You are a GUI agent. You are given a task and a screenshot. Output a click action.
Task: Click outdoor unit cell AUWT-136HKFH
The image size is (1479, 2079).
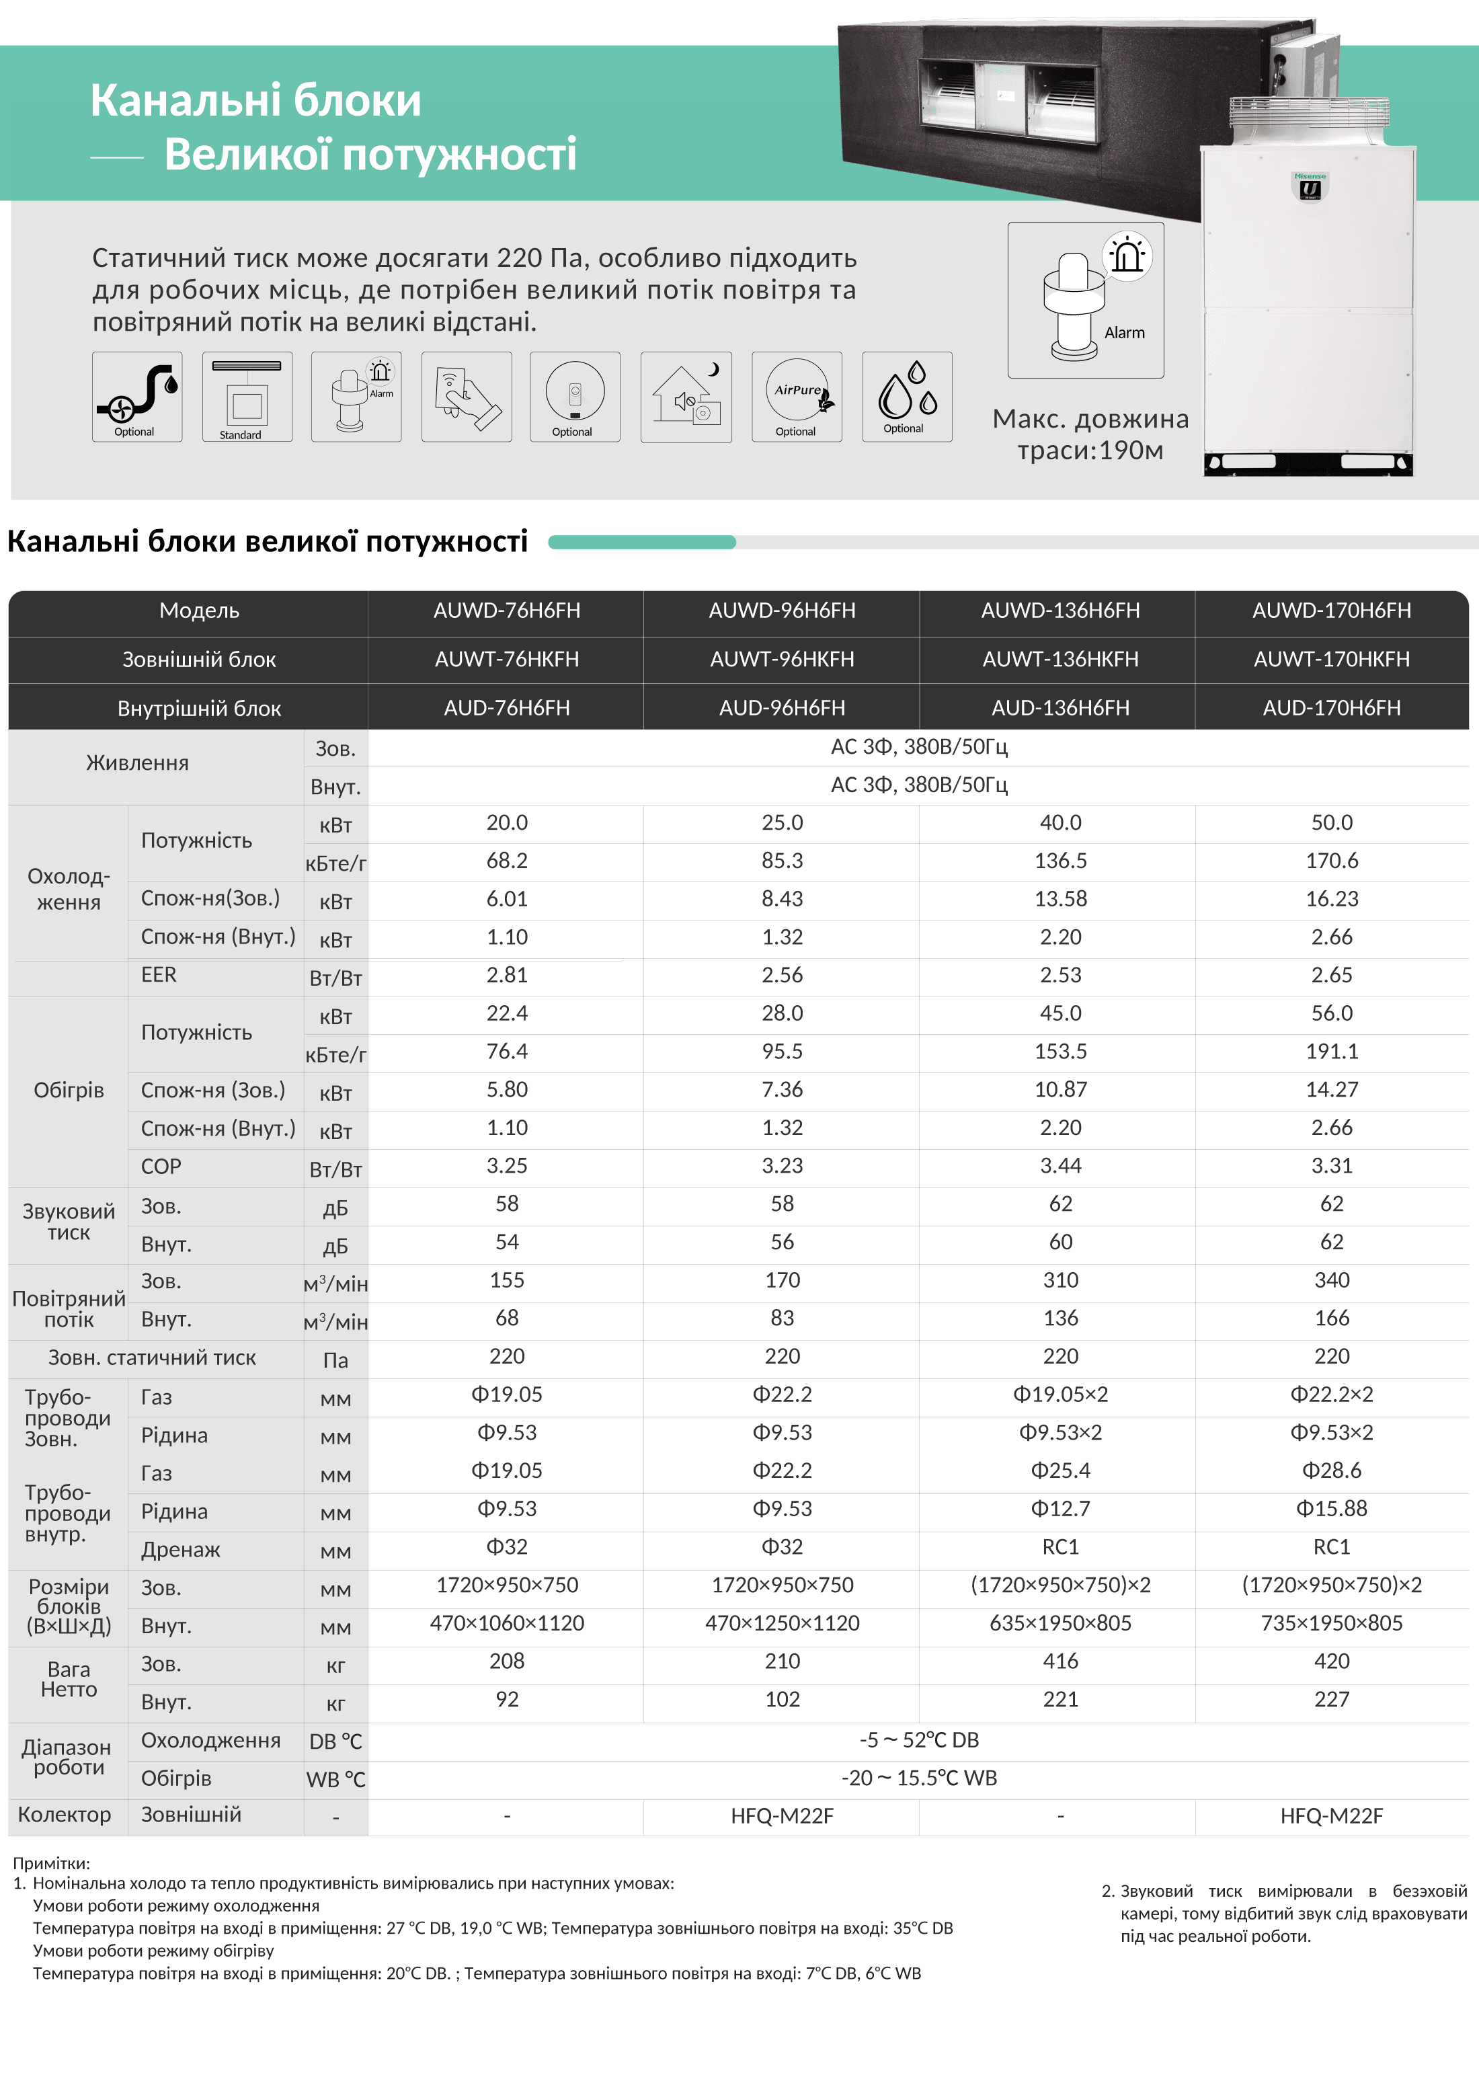click(x=1060, y=660)
